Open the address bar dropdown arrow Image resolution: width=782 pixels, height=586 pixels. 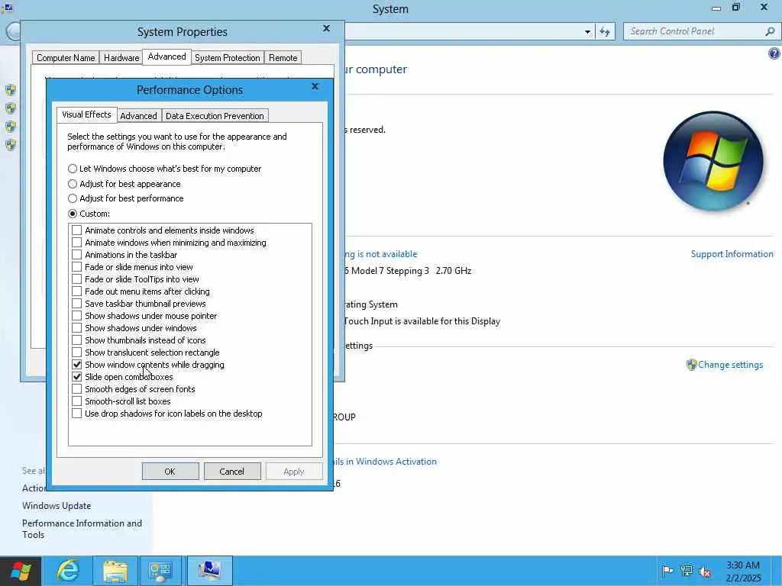pos(587,32)
